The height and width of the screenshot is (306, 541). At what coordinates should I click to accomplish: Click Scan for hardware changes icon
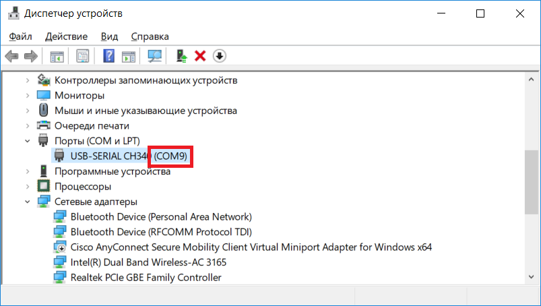(x=155, y=56)
